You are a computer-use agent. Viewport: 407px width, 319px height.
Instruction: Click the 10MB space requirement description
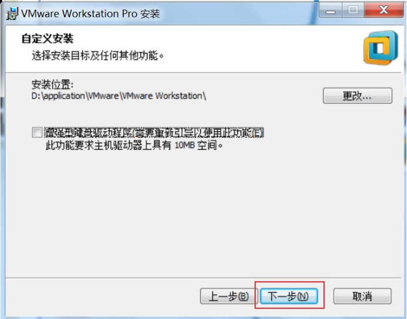click(x=134, y=145)
